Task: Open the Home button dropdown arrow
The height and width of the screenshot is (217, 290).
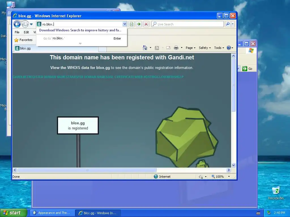Action: point(150,48)
